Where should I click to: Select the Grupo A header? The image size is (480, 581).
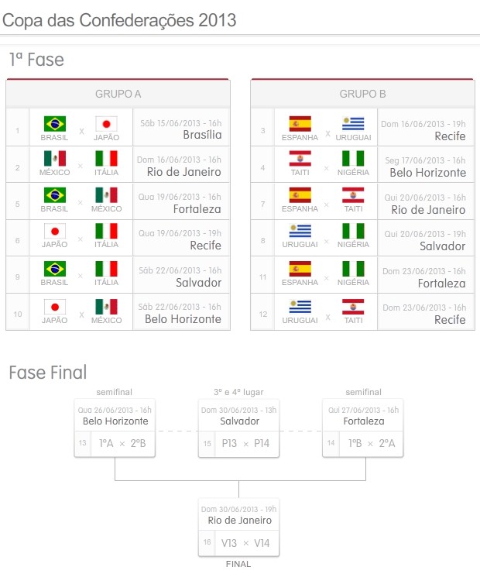[x=118, y=94]
